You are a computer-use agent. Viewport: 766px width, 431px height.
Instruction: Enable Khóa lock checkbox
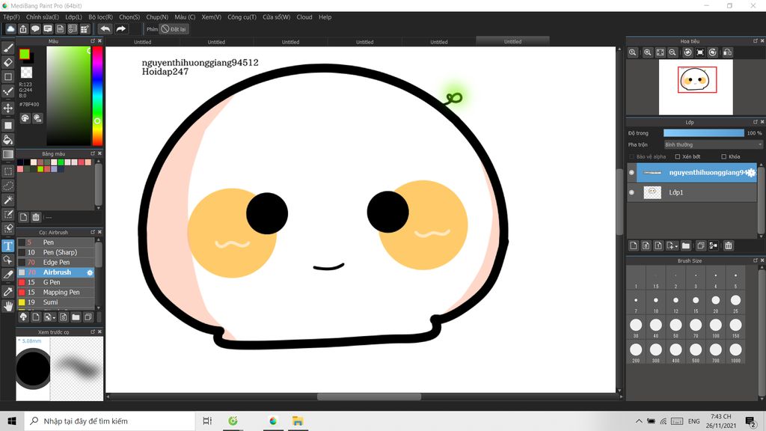point(724,157)
